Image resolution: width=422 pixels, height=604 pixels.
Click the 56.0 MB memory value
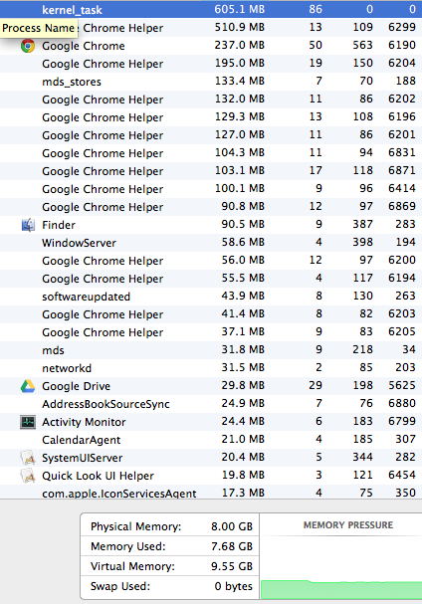[243, 260]
